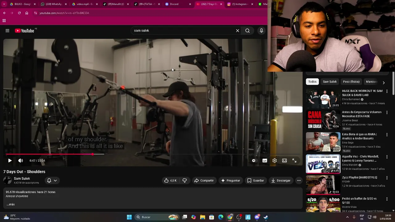
Task: Open the browser home button
Action: 27,13
